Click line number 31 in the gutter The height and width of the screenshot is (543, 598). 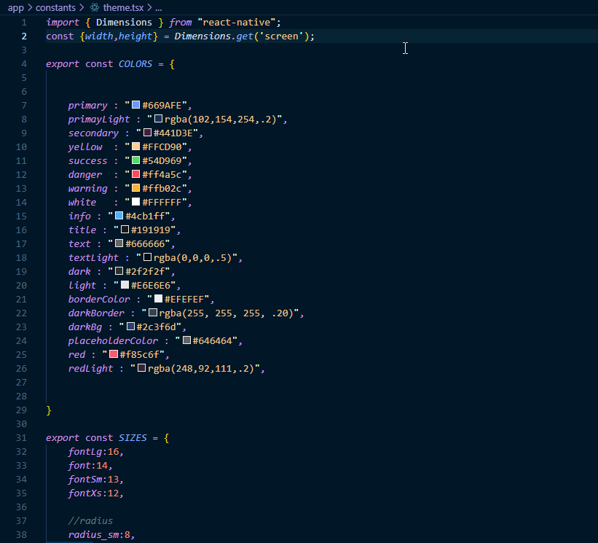click(x=22, y=438)
